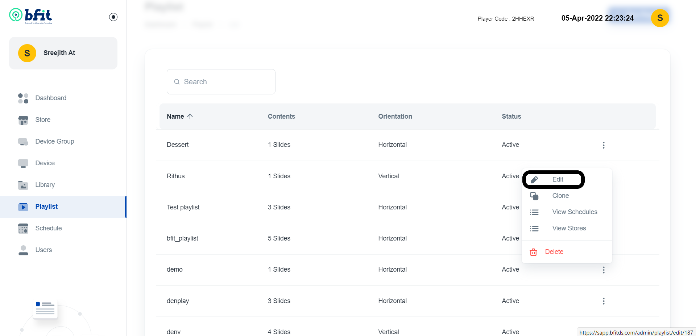Screen dimensions: 696x336
Task: Click the denv playlist name
Action: (x=174, y=332)
